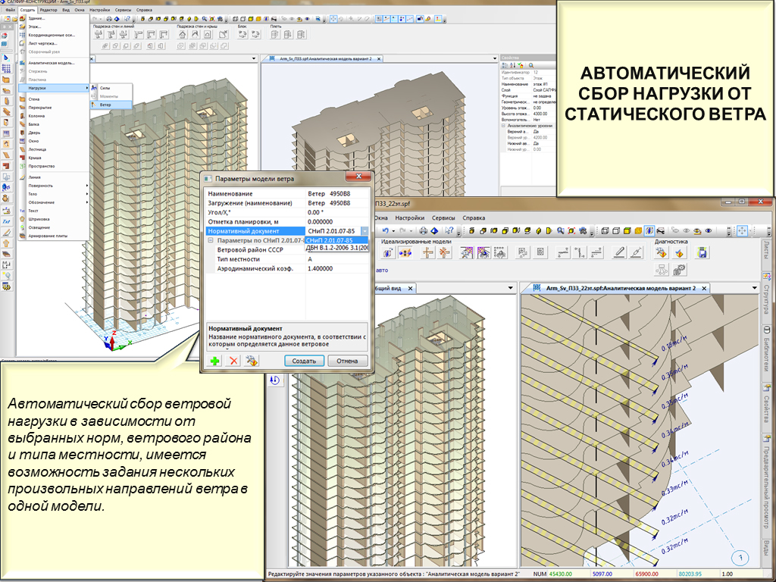
Task: Click the tools icon next to red X
Action: pos(252,361)
